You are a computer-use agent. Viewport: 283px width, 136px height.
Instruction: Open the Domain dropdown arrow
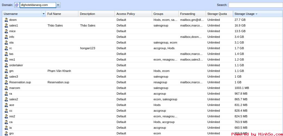click(58, 5)
